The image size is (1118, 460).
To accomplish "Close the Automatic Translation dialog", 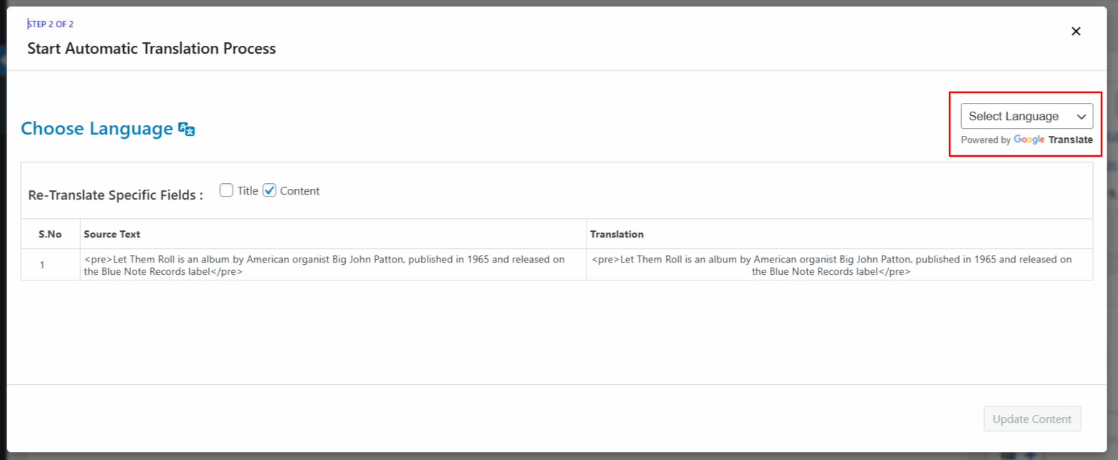I will [1076, 31].
